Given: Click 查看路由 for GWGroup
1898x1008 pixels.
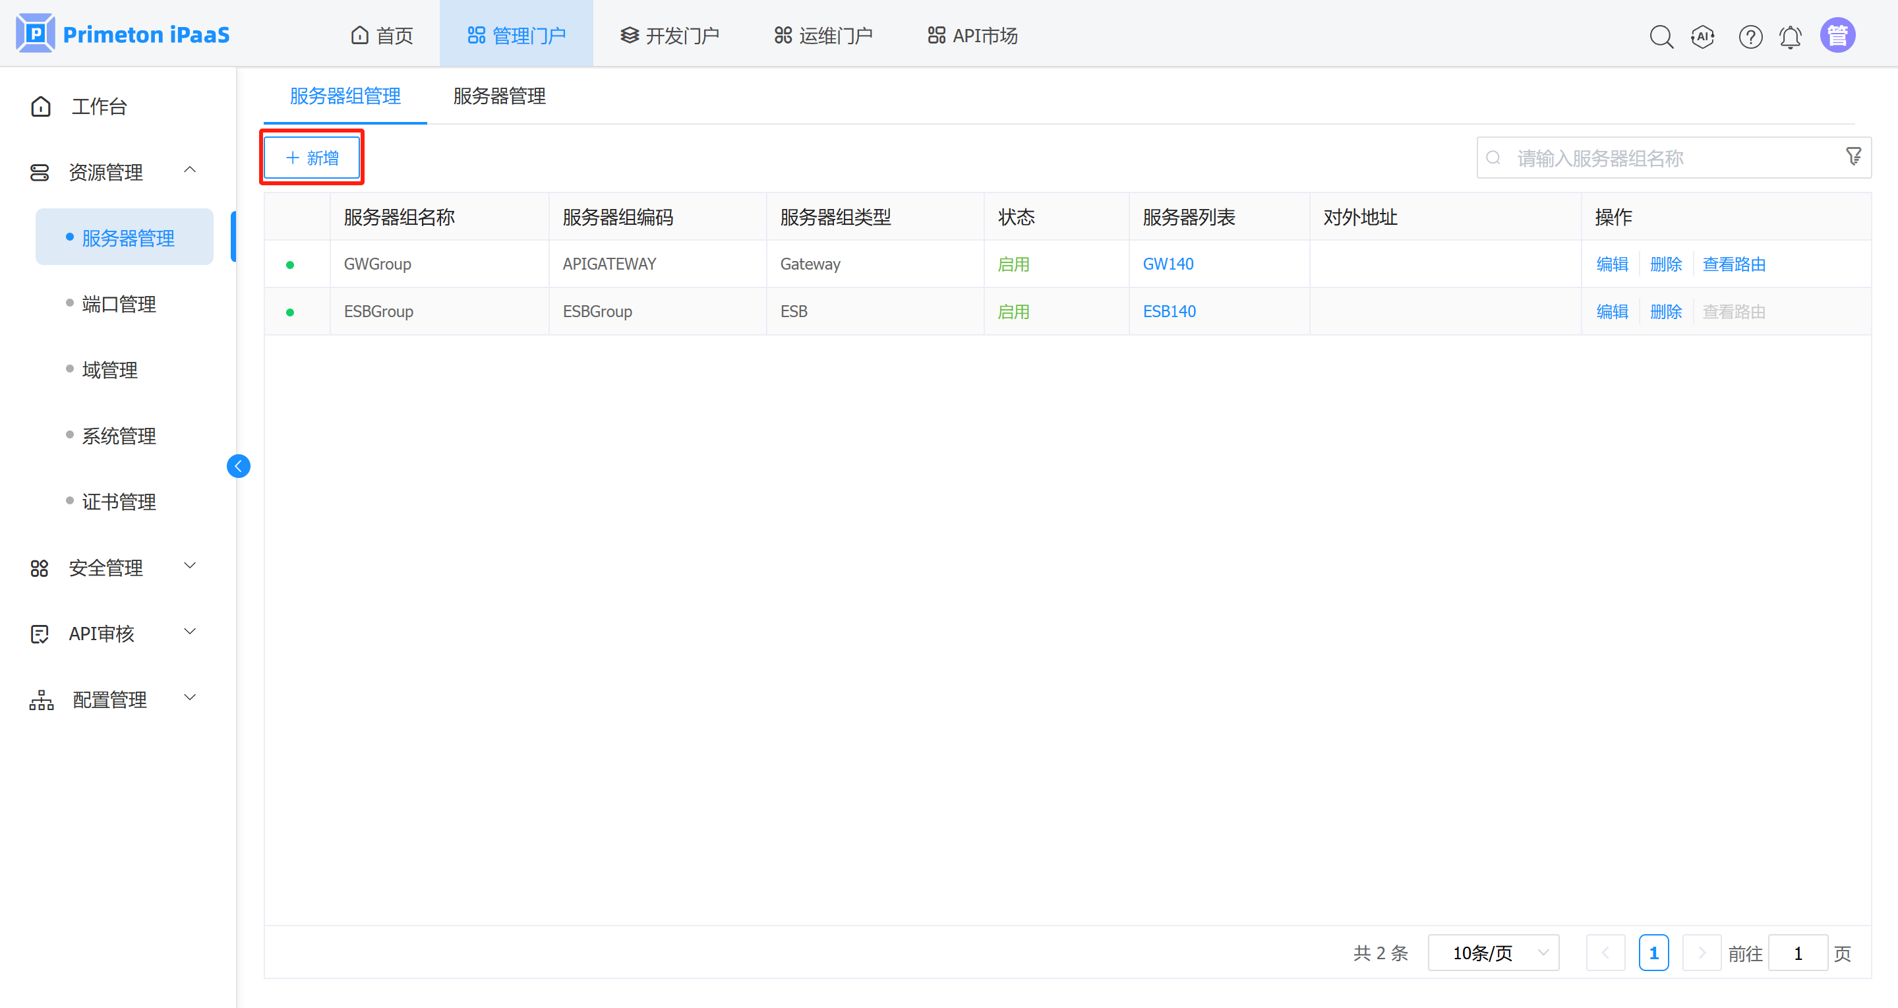Looking at the screenshot, I should coord(1734,263).
